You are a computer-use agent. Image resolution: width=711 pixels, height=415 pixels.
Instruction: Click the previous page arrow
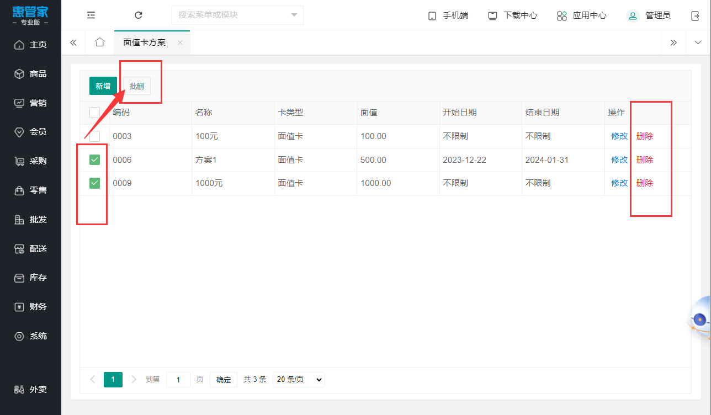pos(93,380)
